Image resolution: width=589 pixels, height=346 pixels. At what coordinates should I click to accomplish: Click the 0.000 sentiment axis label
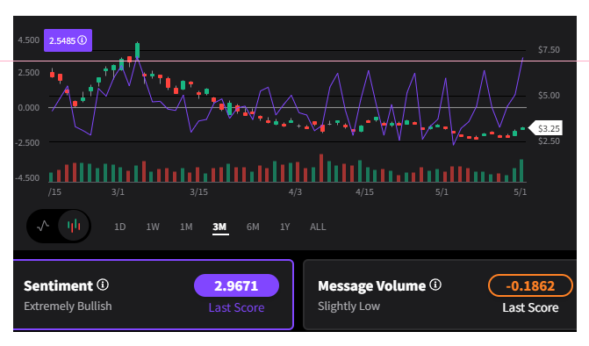[x=29, y=108]
